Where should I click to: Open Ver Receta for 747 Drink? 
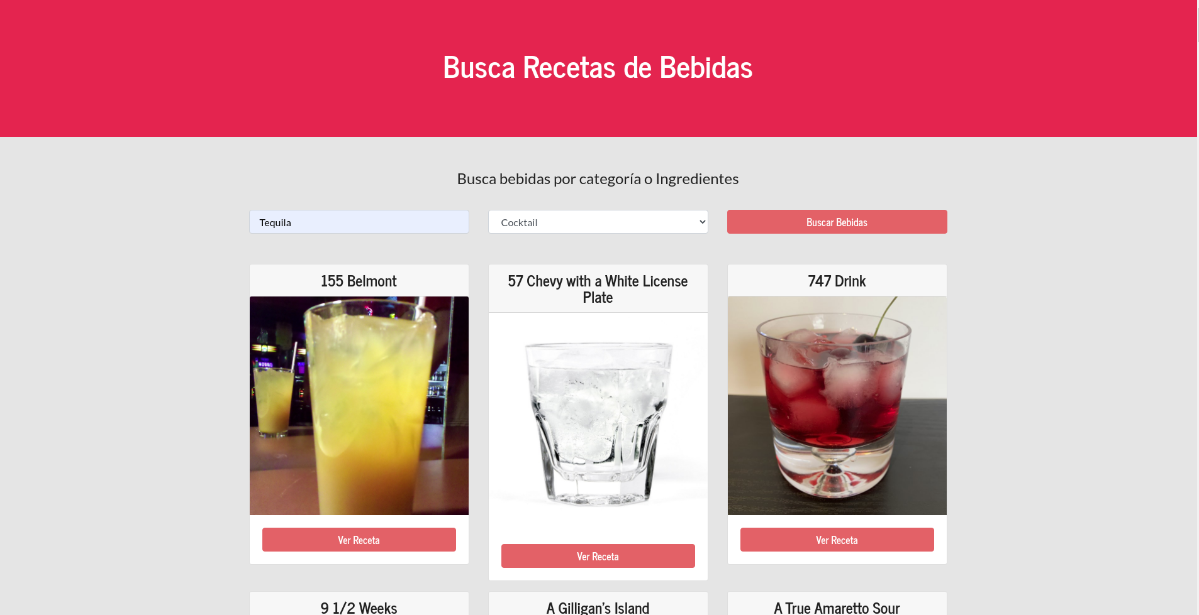[837, 540]
